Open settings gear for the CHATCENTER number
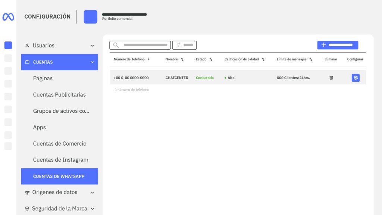382x215 pixels. pyautogui.click(x=356, y=78)
